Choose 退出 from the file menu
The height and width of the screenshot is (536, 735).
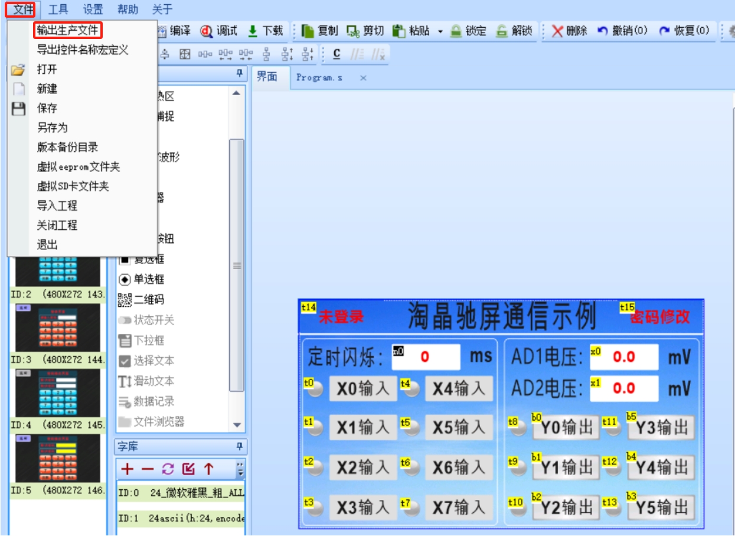(x=83, y=245)
